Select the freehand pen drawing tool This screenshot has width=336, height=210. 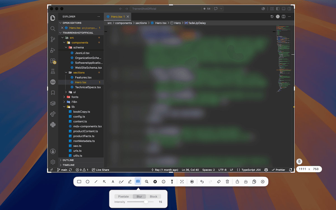point(121,182)
